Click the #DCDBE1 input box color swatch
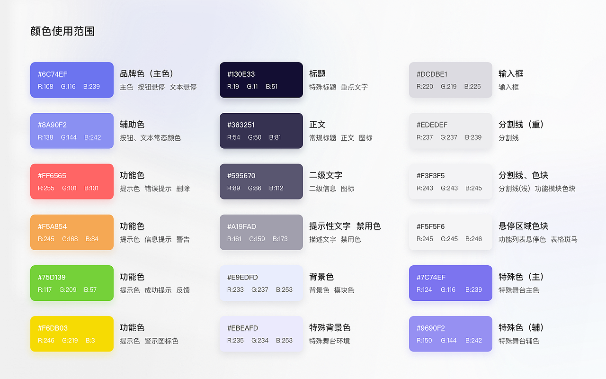The image size is (606, 379). click(450, 80)
